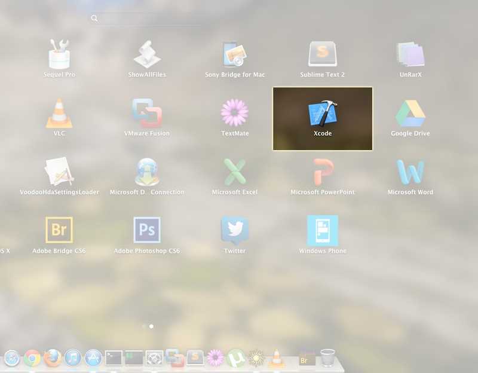Launch Sony Bridge for Mac
Viewport: 478px width, 373px height.
235,54
